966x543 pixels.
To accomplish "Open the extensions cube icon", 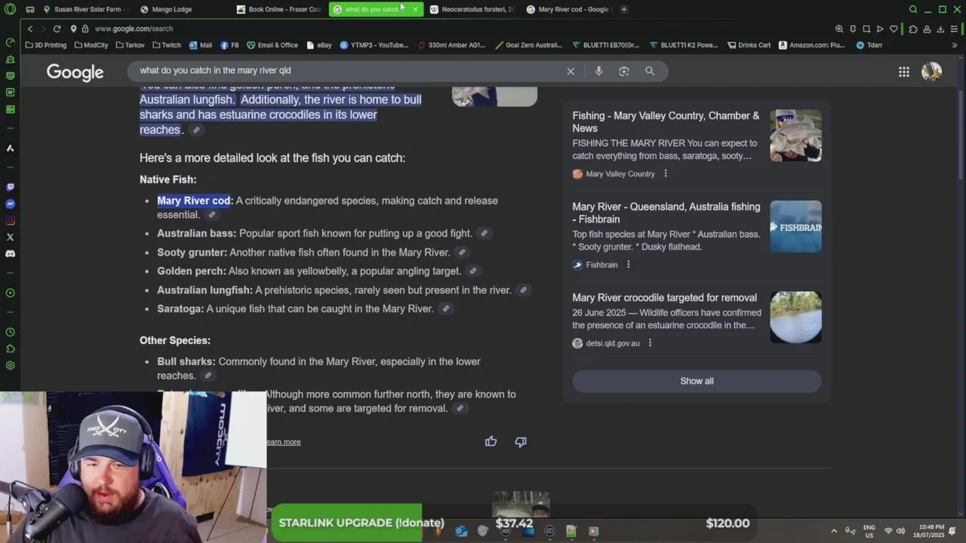I will [x=913, y=29].
